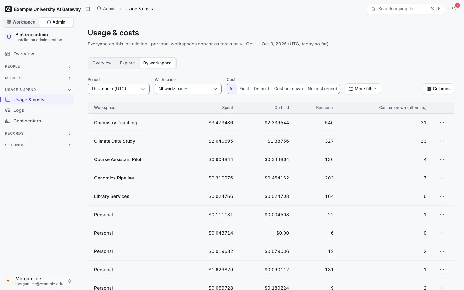Expand the Models section

pos(38,78)
